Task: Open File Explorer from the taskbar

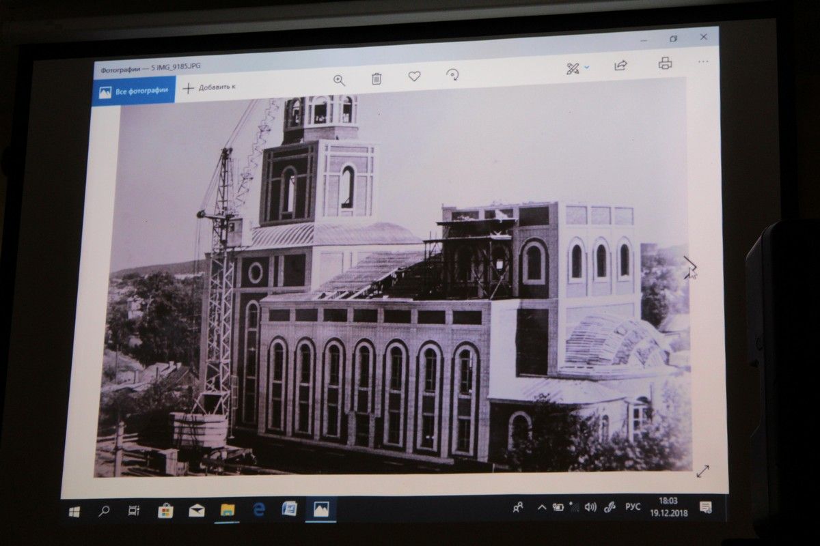Action: 228,510
